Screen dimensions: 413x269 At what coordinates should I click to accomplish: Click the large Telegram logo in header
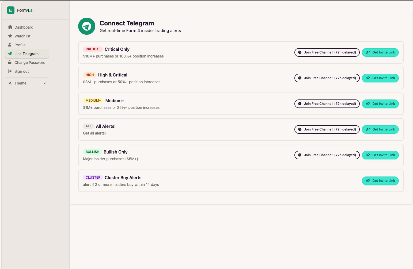87,26
